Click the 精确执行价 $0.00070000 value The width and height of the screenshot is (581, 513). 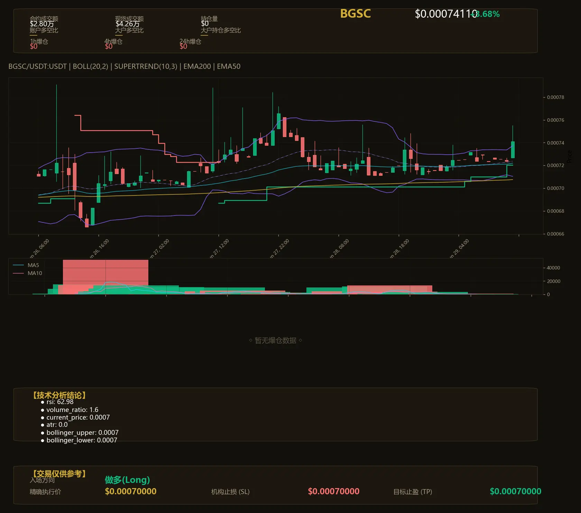pos(131,491)
